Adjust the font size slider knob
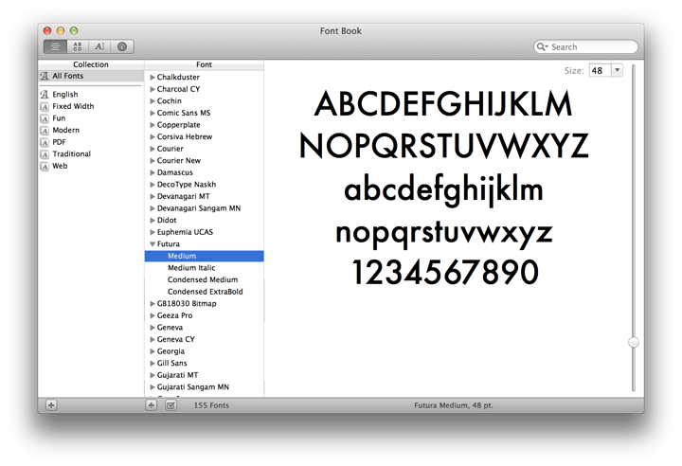Image resolution: width=682 pixels, height=466 pixels. (x=634, y=343)
